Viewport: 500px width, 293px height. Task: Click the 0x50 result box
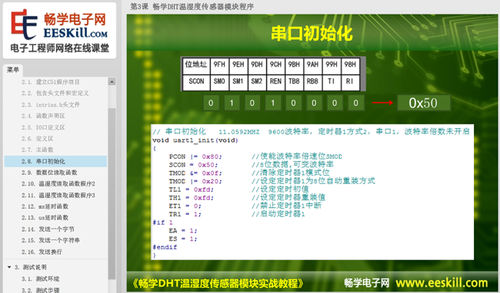pyautogui.click(x=424, y=103)
